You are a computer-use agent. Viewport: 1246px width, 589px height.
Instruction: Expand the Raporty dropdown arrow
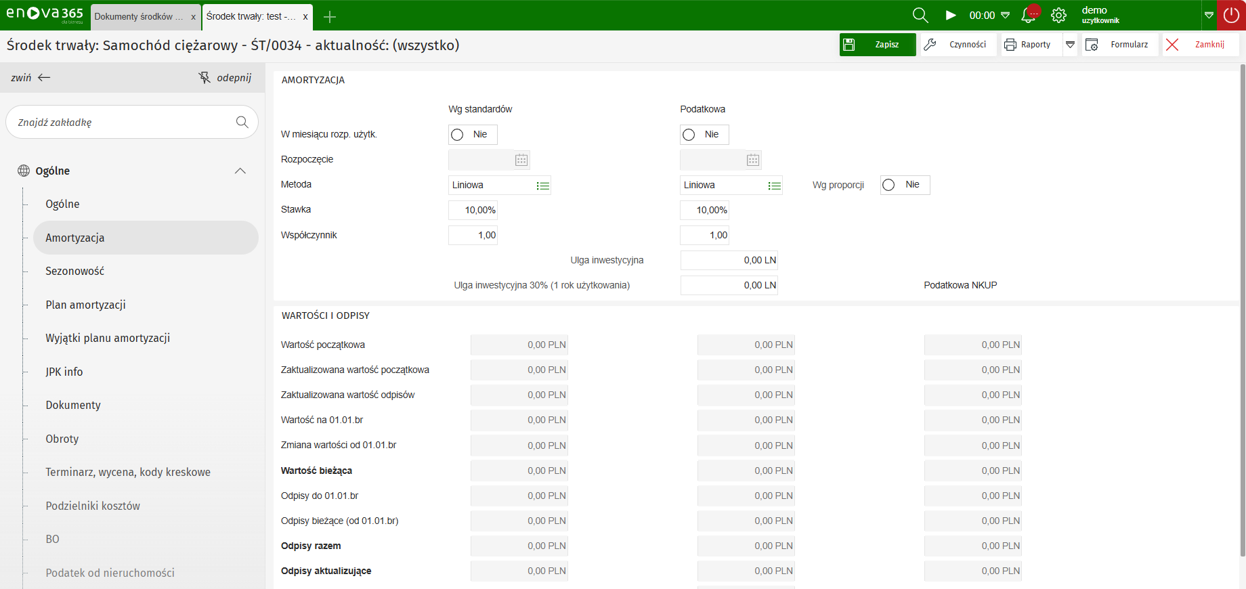click(x=1070, y=45)
